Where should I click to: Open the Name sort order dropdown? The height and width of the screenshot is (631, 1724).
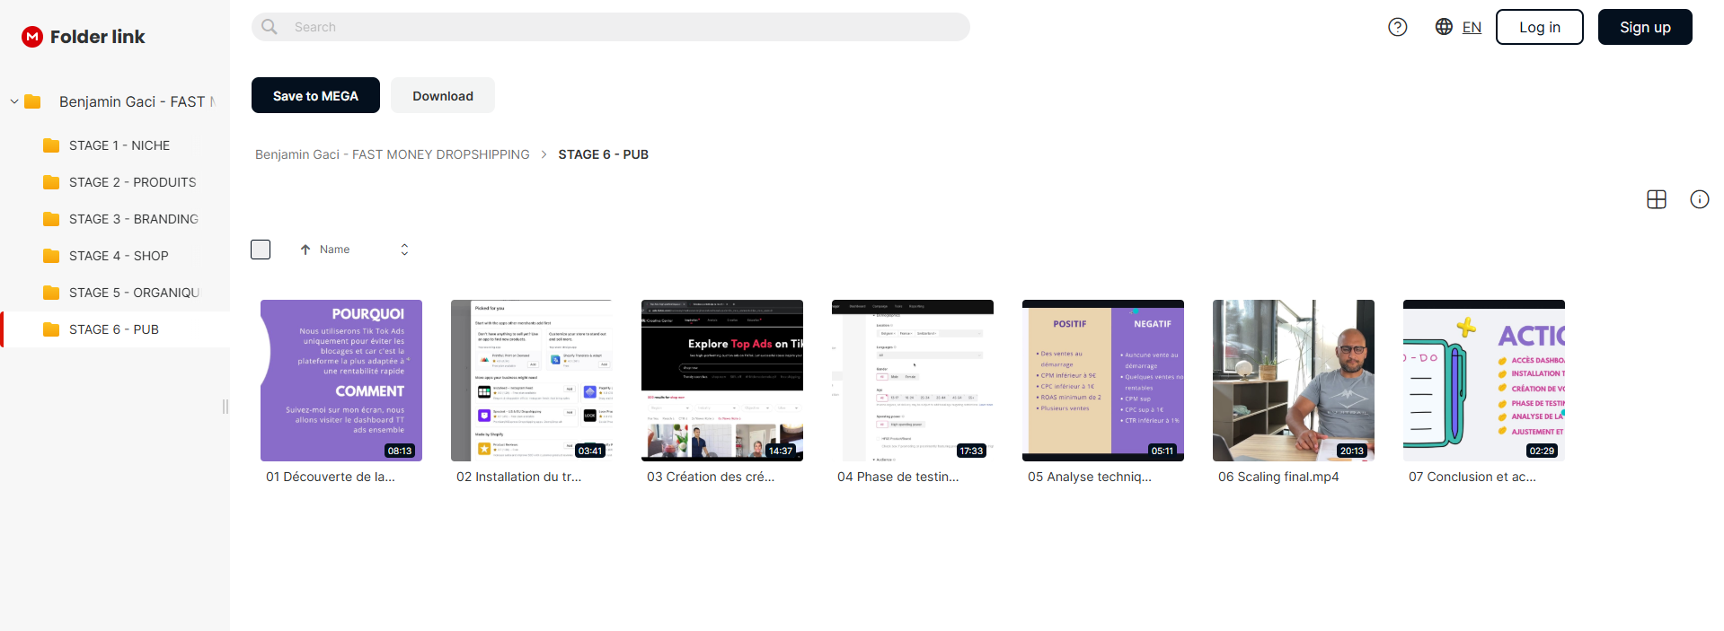point(404,250)
